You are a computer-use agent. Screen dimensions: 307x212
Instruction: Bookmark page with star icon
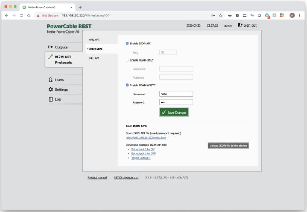point(220,15)
